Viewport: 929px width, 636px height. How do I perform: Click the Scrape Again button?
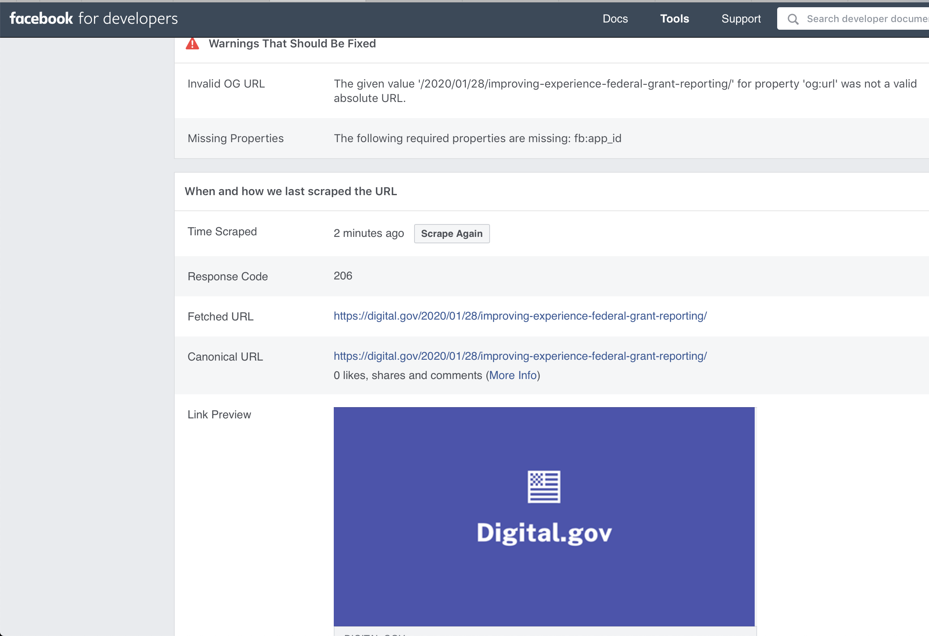pos(451,233)
